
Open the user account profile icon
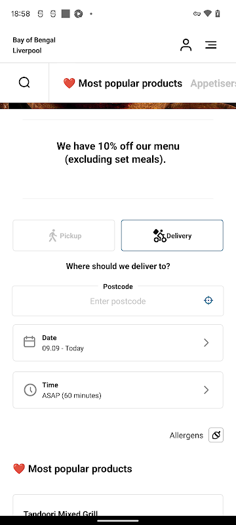coord(186,45)
